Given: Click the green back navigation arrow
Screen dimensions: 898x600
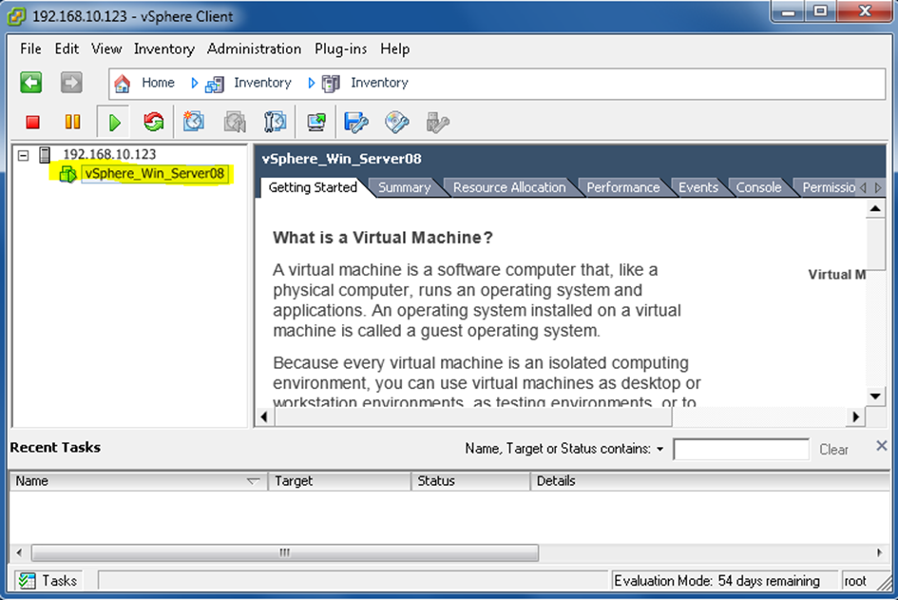Looking at the screenshot, I should click(x=31, y=83).
